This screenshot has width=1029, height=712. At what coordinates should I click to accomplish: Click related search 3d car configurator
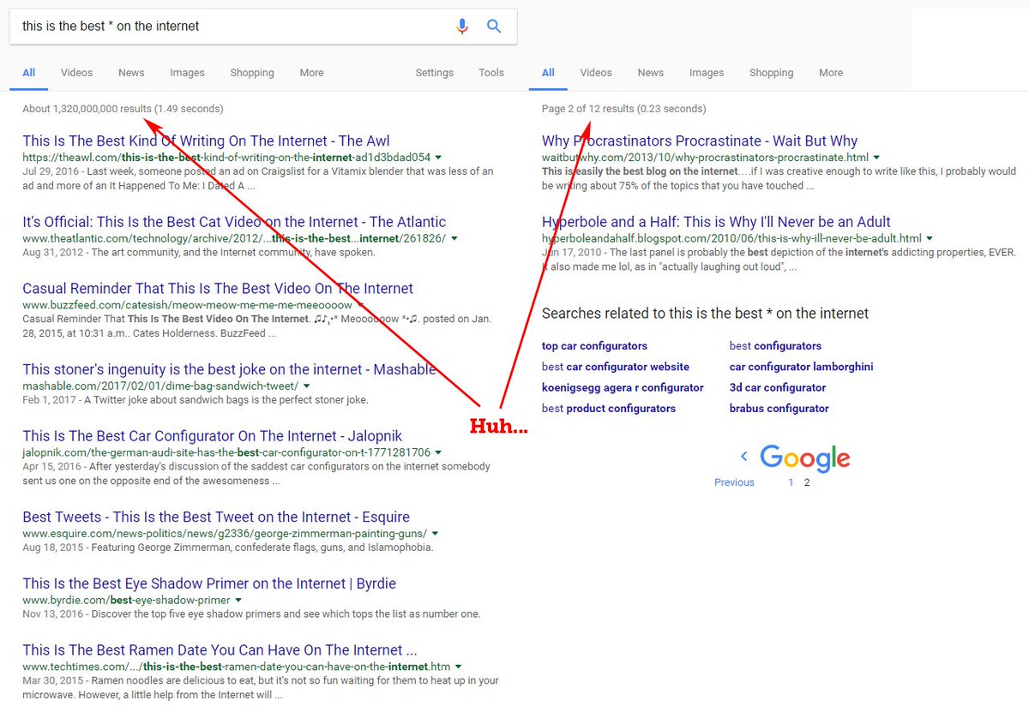[x=778, y=388]
